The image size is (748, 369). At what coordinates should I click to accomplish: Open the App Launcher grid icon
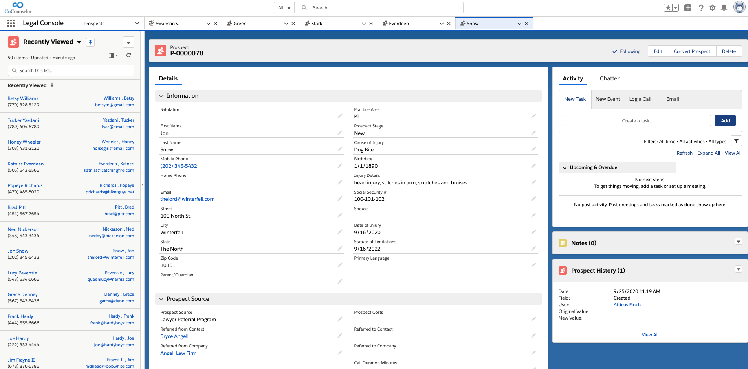pyautogui.click(x=11, y=24)
